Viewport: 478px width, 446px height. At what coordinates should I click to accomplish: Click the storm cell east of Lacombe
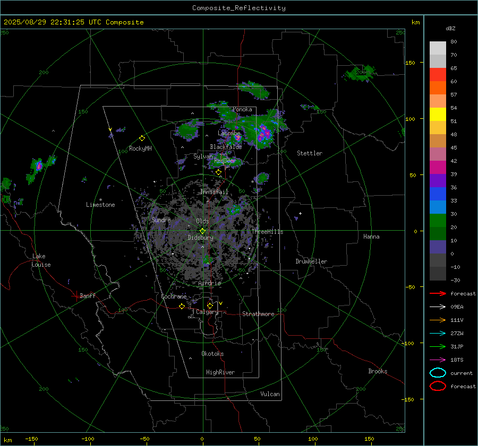click(264, 133)
